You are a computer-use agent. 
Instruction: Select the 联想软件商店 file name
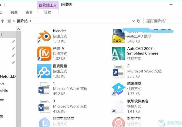point(138,101)
